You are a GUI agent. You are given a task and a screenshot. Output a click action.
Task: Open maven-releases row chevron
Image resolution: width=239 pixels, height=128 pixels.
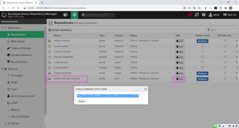(236, 51)
